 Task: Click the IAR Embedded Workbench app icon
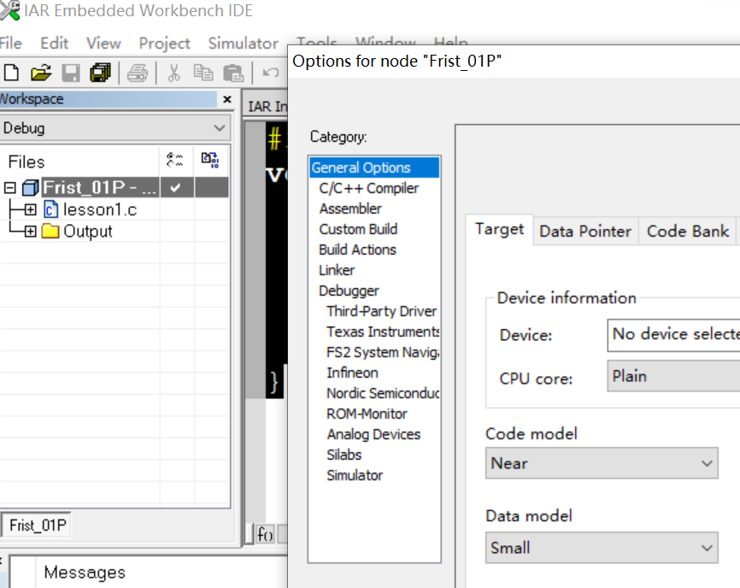tap(10, 10)
